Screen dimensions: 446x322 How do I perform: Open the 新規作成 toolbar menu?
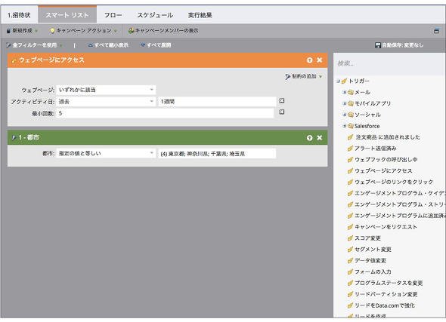point(22,31)
